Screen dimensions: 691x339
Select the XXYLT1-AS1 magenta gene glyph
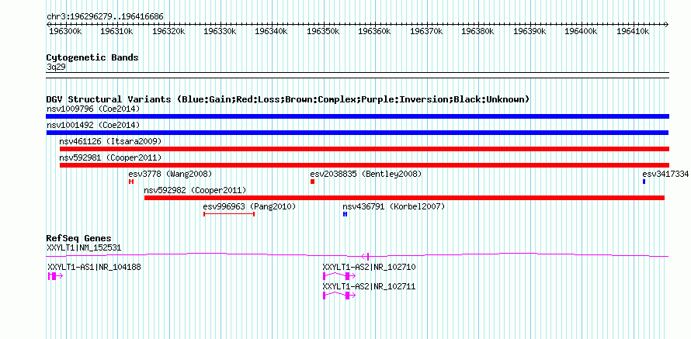[56, 276]
